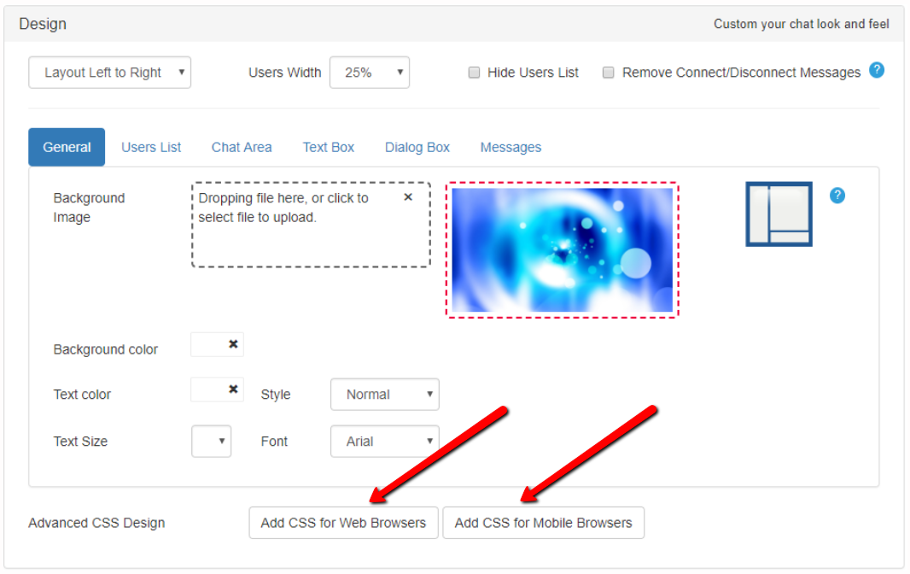Select the Text Box tab
Image resolution: width=910 pixels, height=574 pixels.
329,147
